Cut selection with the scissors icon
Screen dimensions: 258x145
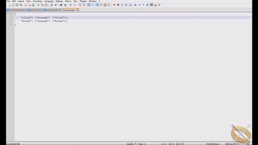pos(38,5)
